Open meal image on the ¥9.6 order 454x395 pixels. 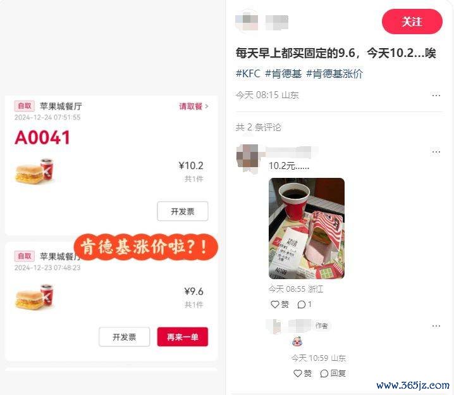34,297
